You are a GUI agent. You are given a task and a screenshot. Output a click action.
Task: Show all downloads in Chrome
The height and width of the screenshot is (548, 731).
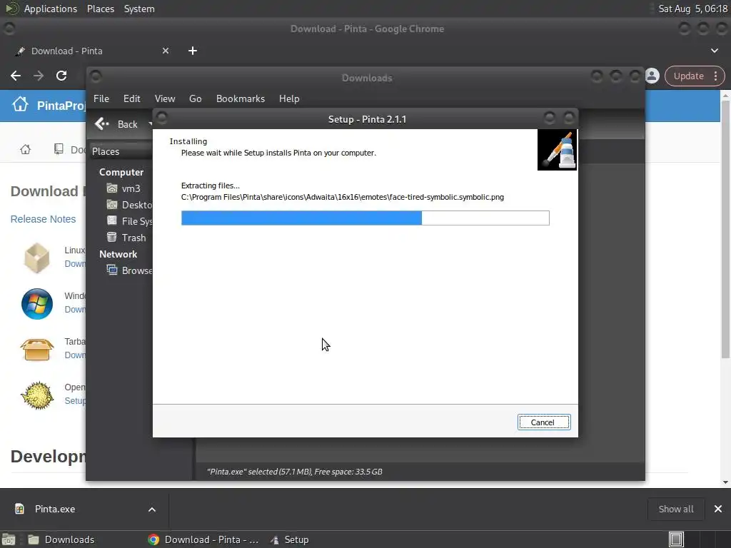click(675, 509)
